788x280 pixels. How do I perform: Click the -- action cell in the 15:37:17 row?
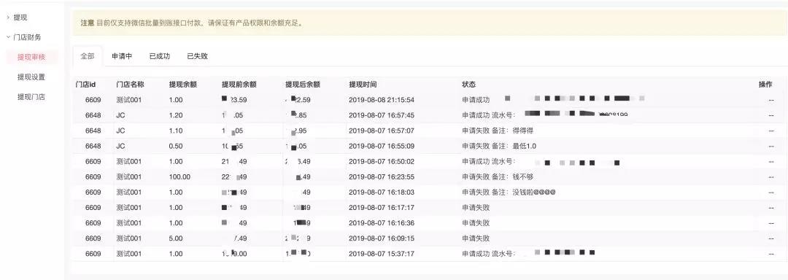[x=771, y=254]
